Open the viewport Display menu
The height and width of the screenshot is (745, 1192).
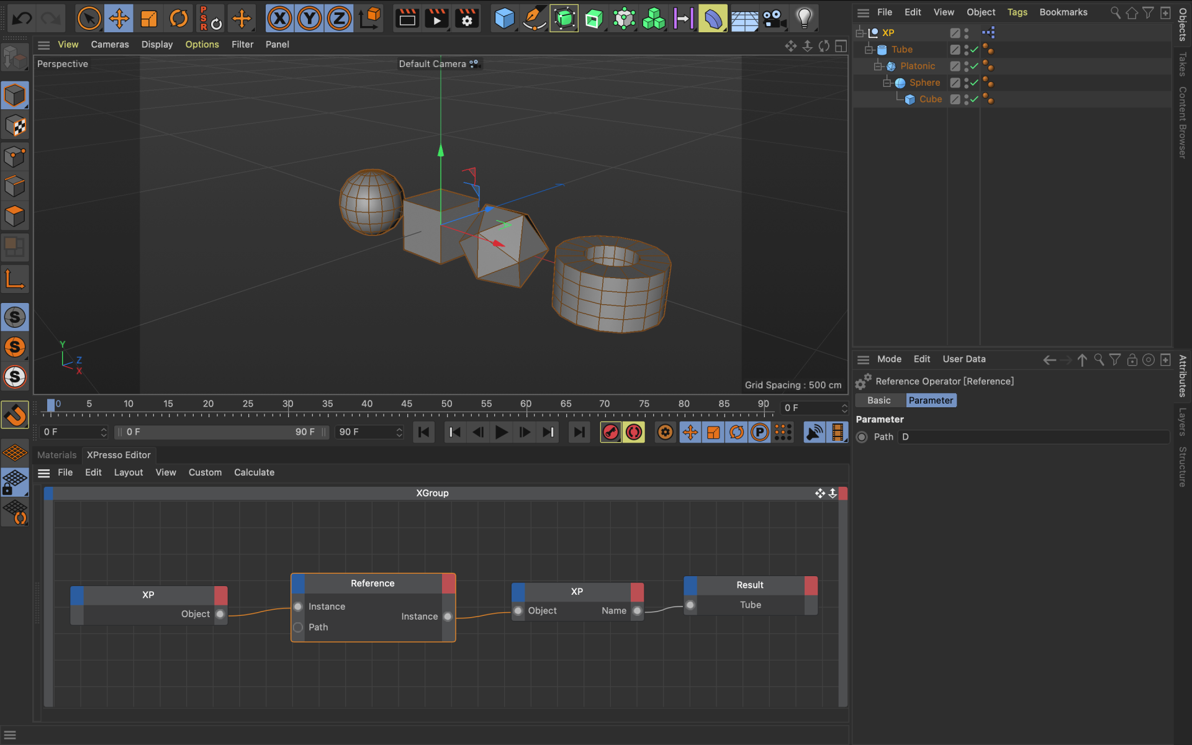[x=157, y=45]
